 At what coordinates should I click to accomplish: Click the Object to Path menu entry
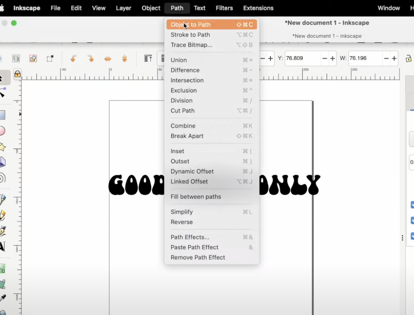[x=190, y=25]
